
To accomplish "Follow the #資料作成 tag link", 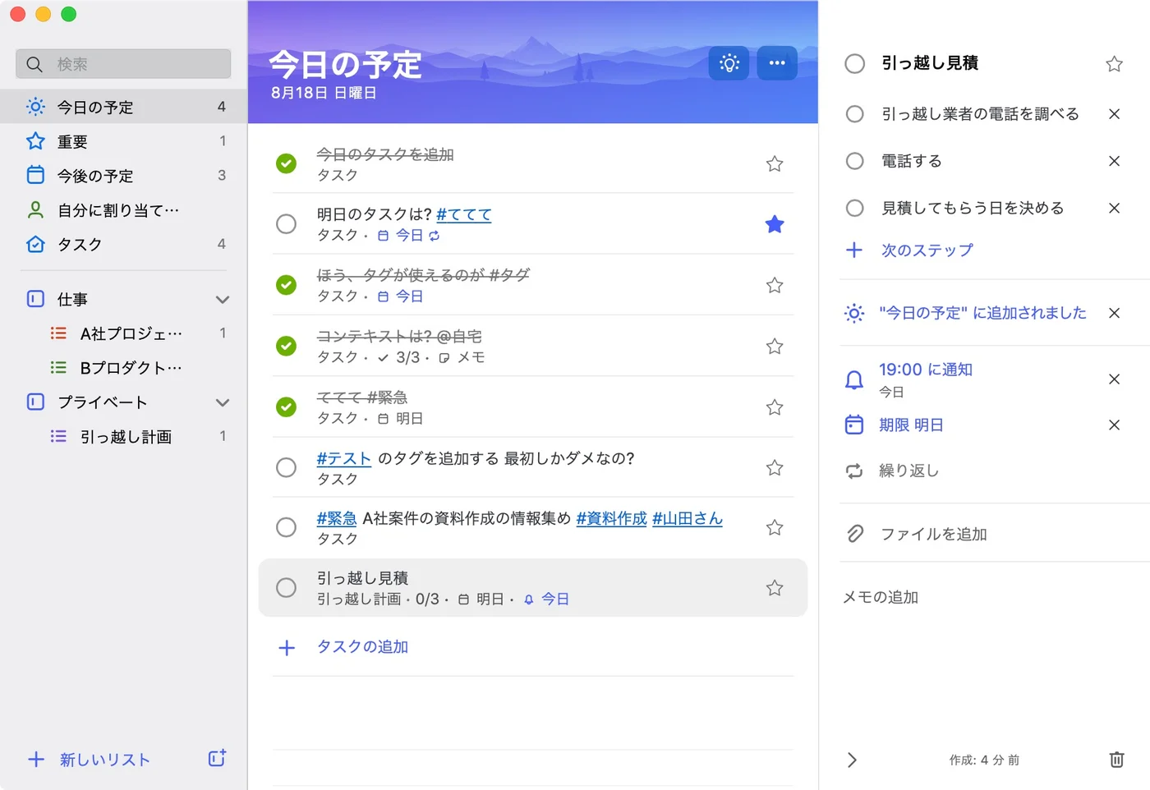I will tap(612, 519).
